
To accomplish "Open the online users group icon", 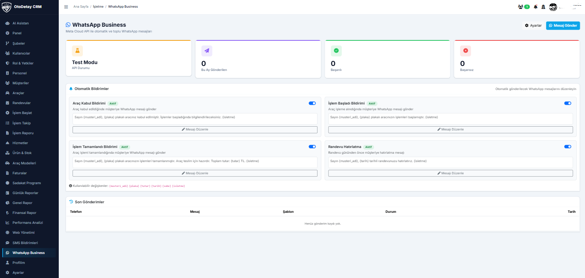I will [521, 7].
